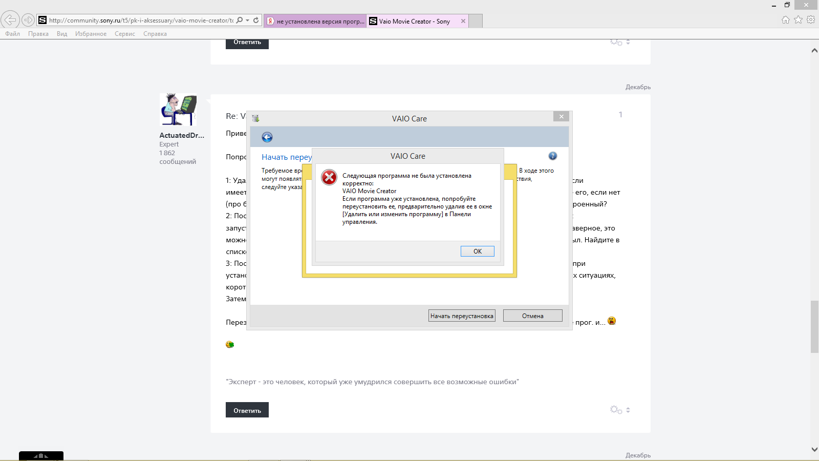
Task: Open browser Tools gear icon
Action: click(811, 20)
